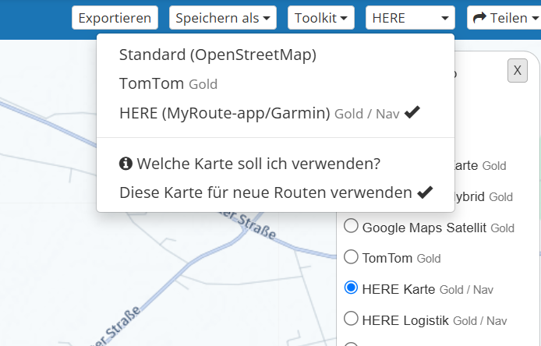Click the info icon beside Welche Karte

126,164
